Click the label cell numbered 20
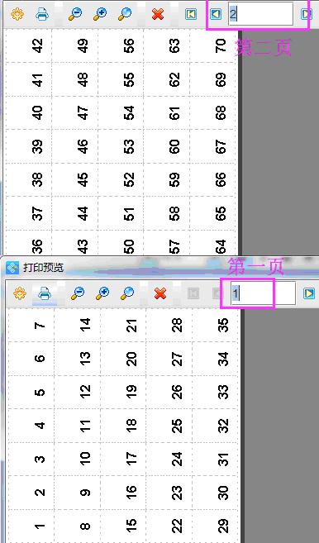The image size is (319, 543). [x=123, y=359]
